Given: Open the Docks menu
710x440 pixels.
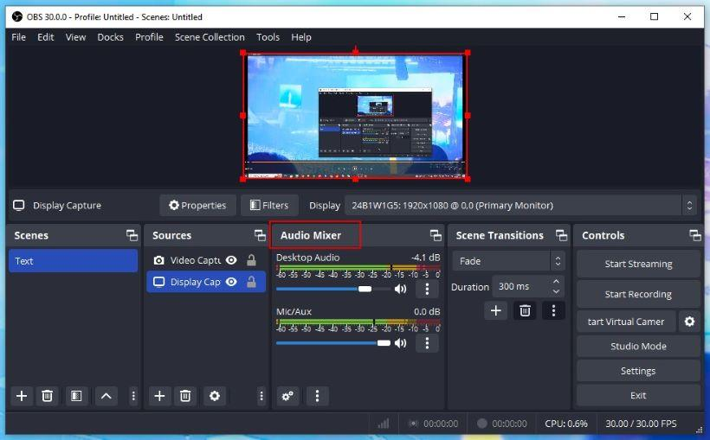Looking at the screenshot, I should 111,37.
